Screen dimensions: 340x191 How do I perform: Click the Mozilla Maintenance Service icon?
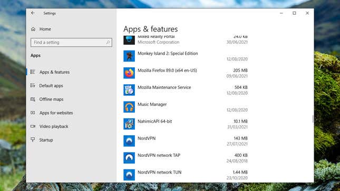point(129,90)
